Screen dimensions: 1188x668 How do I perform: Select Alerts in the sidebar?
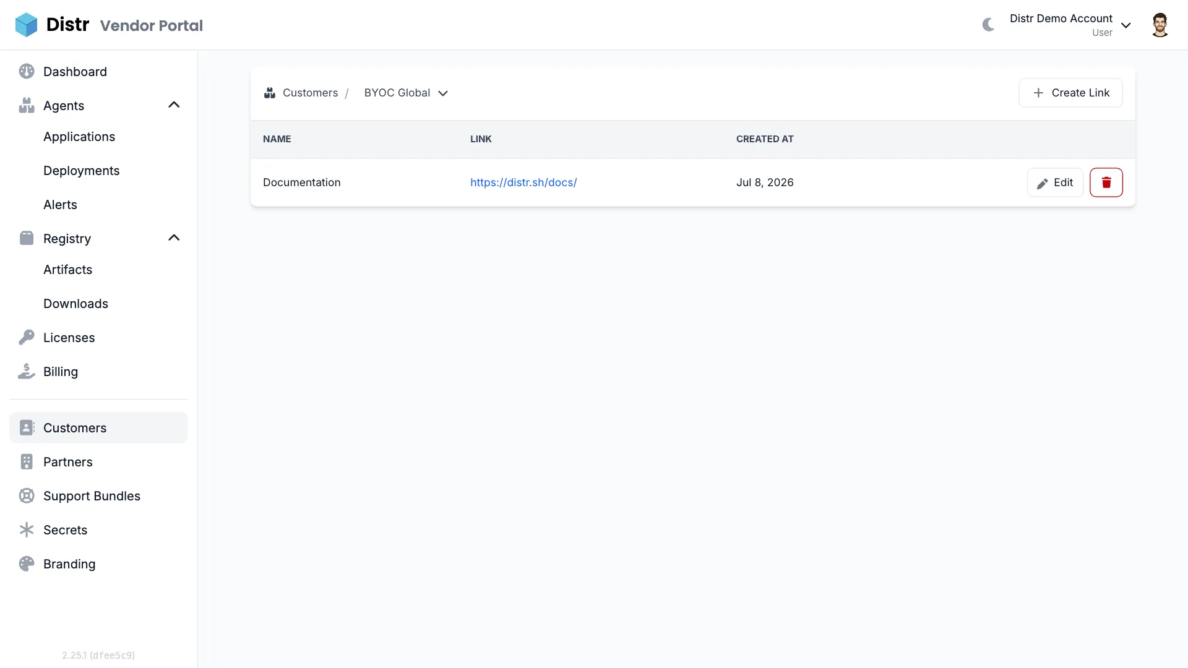point(60,205)
